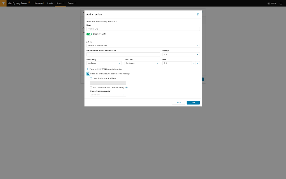Click the Name field containing Forward Log
Viewport: 286px width, 179px height.
[x=143, y=29]
